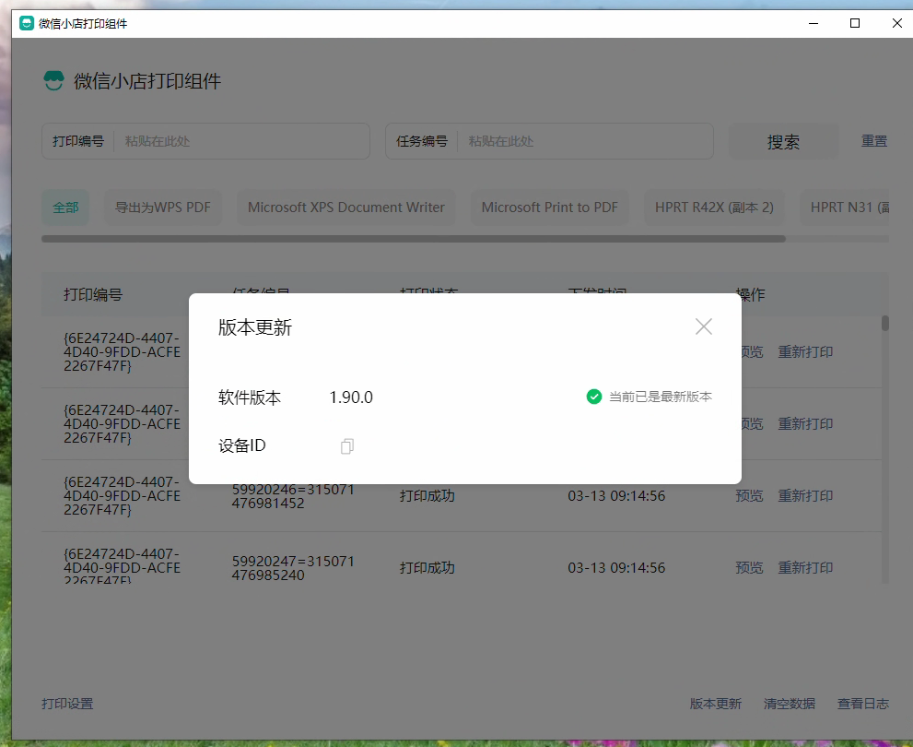
Task: Click the green check status icon
Action: point(594,397)
